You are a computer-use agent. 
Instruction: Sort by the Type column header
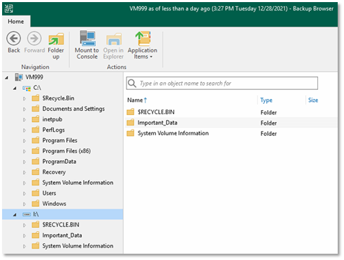click(266, 100)
